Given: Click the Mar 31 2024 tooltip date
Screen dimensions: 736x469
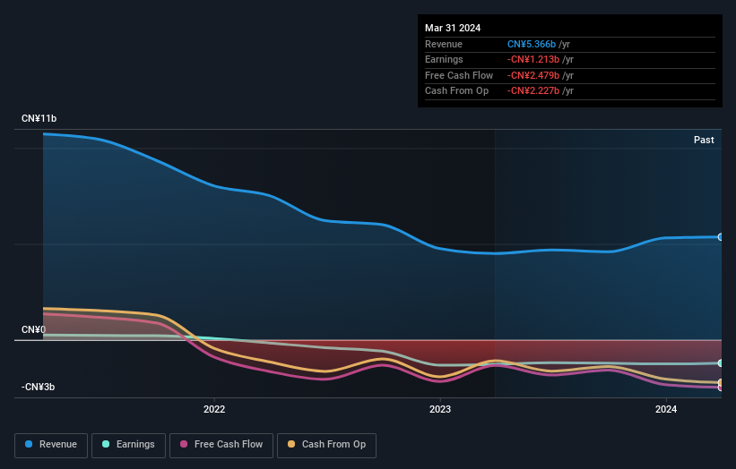Looking at the screenshot, I should [x=453, y=28].
